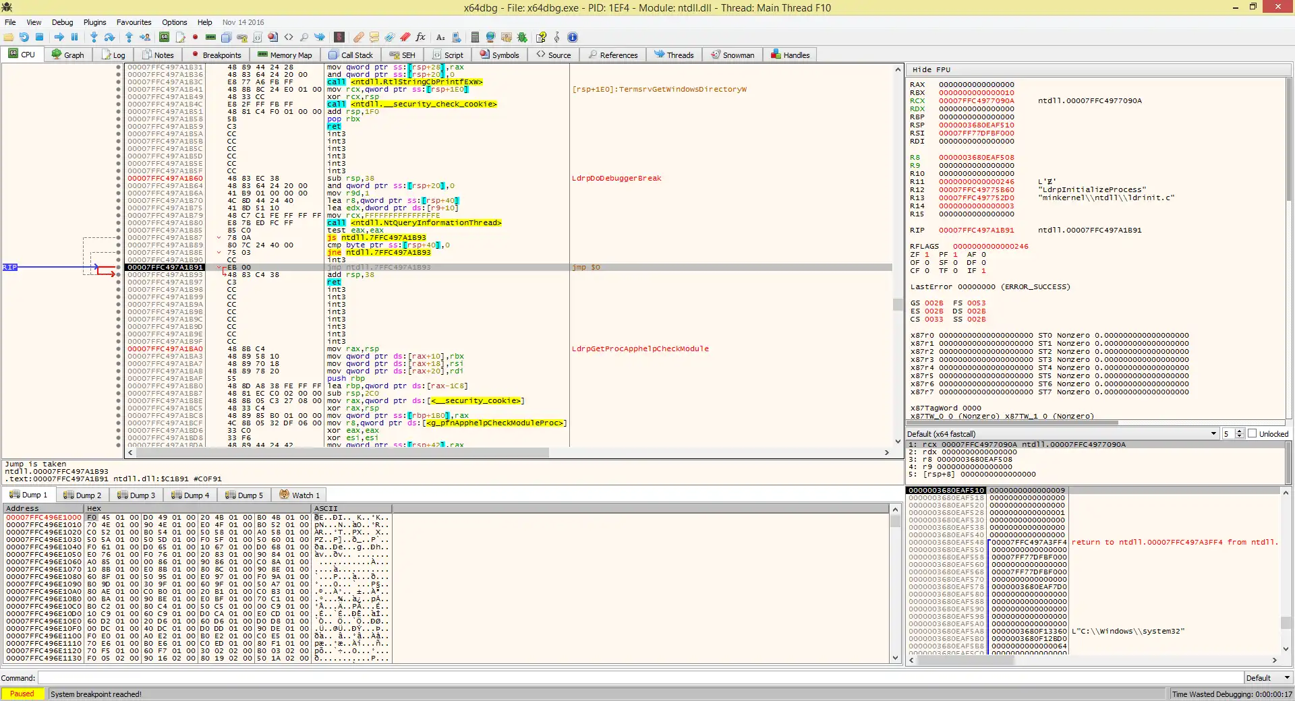Click the fx functions toolbar icon

pyautogui.click(x=420, y=37)
